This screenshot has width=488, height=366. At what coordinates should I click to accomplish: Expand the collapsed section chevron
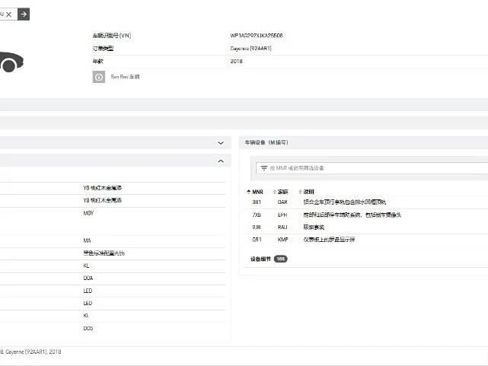[221, 143]
